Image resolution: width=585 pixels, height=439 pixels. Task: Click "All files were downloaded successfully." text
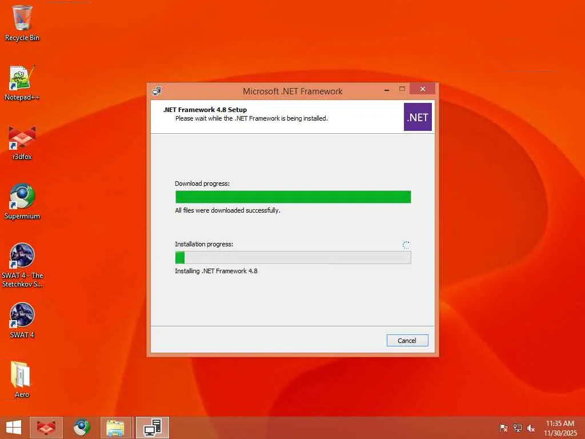[227, 210]
